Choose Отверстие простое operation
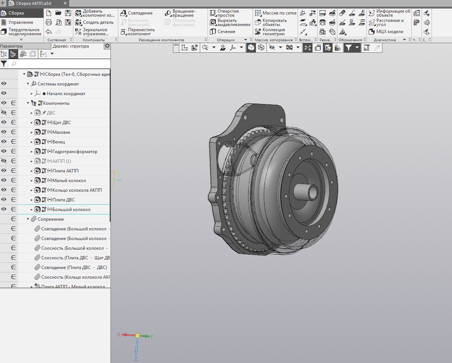Viewport: 452px width, 363px height. click(224, 13)
